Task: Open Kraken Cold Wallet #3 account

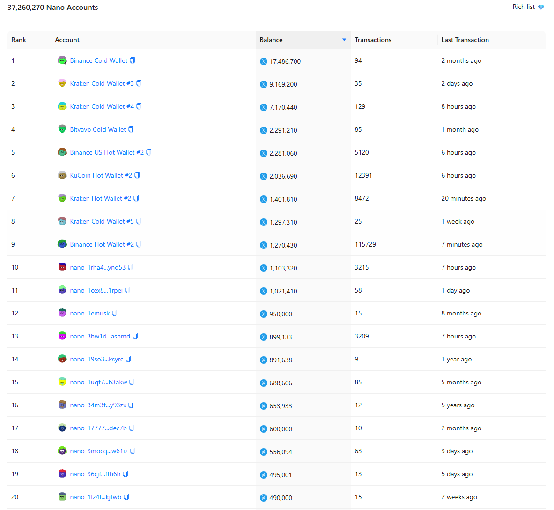Action: coord(102,83)
